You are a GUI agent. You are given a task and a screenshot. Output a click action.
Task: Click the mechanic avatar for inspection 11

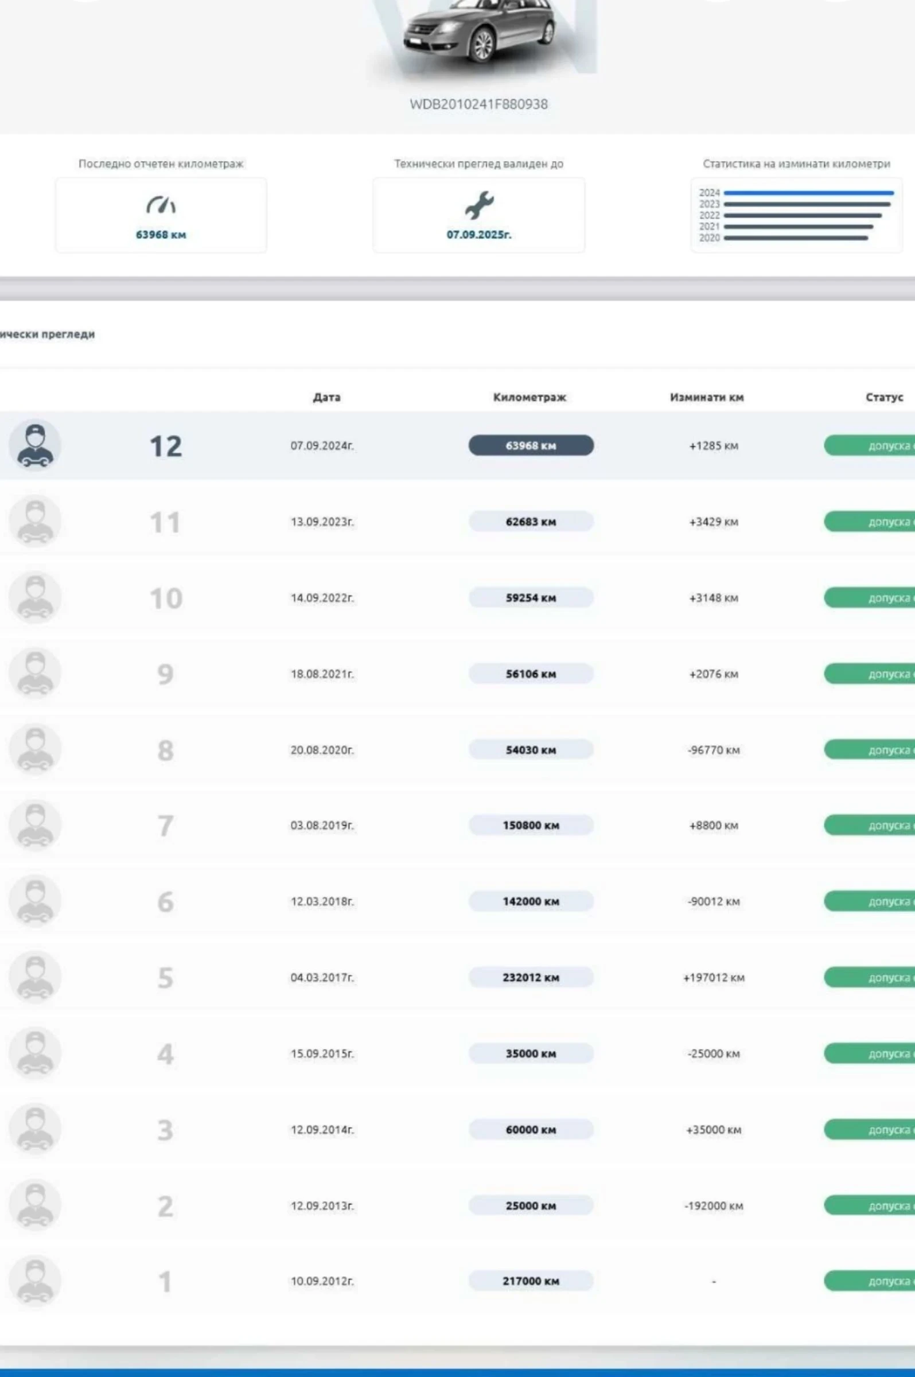(x=35, y=521)
